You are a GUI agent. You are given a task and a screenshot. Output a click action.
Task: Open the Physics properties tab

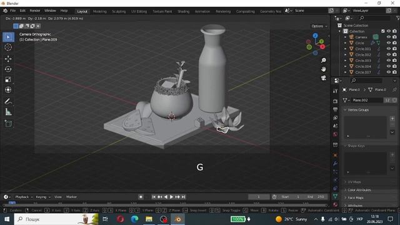click(x=335, y=180)
